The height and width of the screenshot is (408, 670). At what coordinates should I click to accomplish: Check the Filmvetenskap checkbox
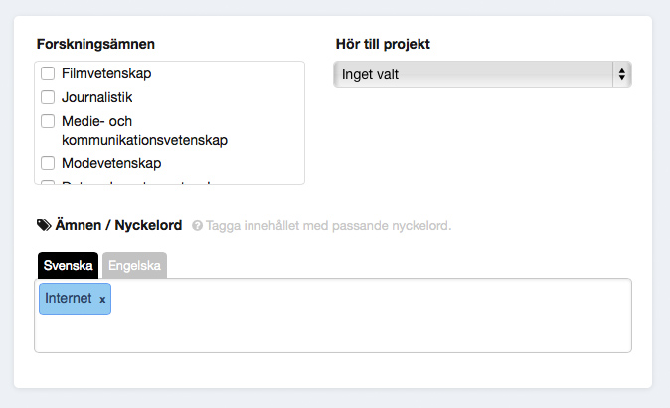(x=48, y=73)
